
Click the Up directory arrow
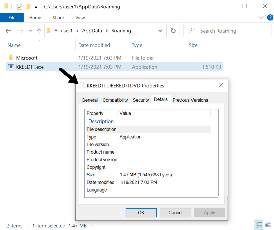pos(39,31)
